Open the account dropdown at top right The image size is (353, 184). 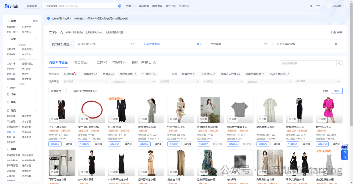[335, 6]
